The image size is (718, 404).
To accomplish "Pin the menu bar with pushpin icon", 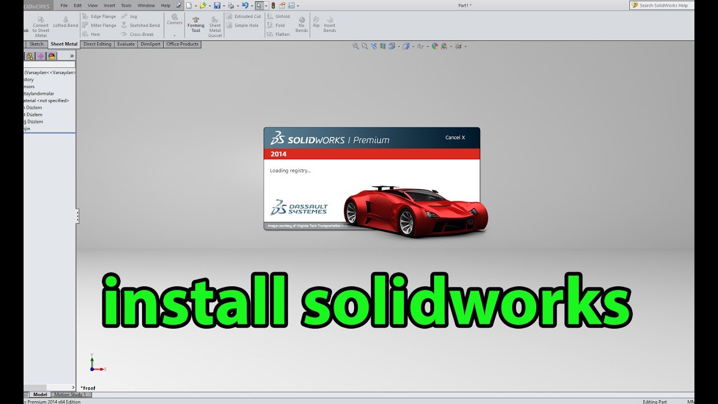I will coord(178,6).
